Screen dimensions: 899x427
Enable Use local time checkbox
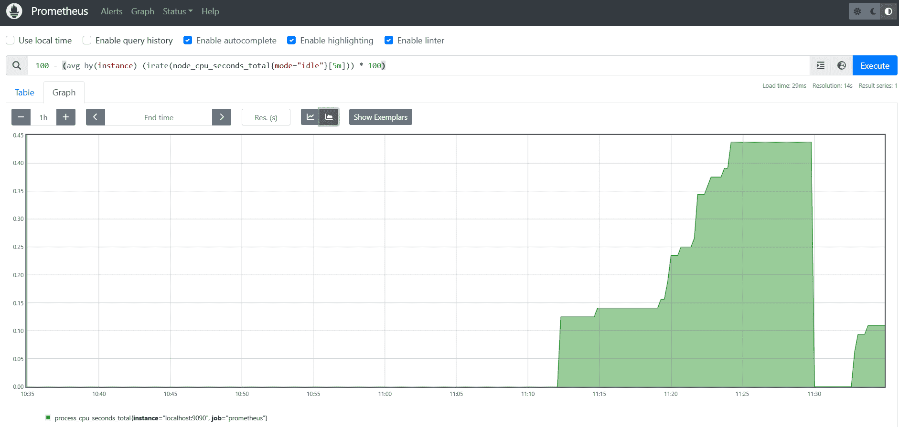(x=10, y=41)
